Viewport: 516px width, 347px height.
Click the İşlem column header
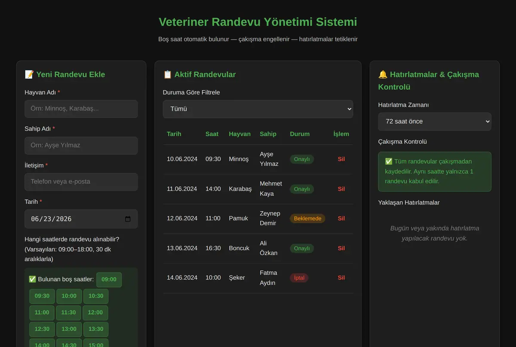click(x=341, y=134)
